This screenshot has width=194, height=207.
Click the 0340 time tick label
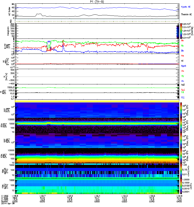point(152,202)
